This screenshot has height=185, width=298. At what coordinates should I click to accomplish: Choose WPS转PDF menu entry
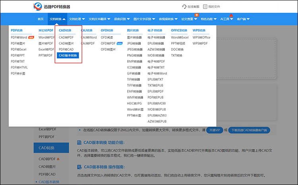point(200,44)
